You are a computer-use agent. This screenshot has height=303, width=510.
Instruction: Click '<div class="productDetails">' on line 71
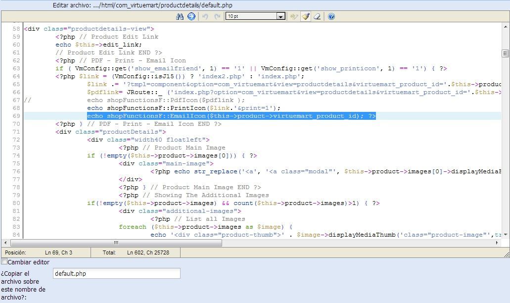click(x=111, y=132)
